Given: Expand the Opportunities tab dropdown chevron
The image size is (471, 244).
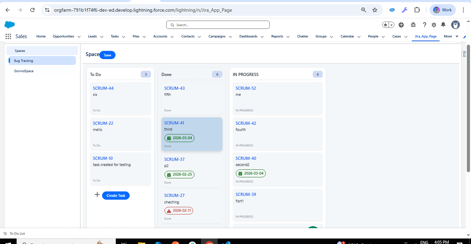Looking at the screenshot, I should 79,37.
